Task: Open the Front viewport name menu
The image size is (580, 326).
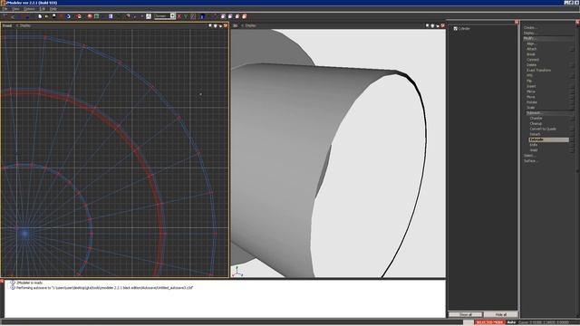Action: 7,26
